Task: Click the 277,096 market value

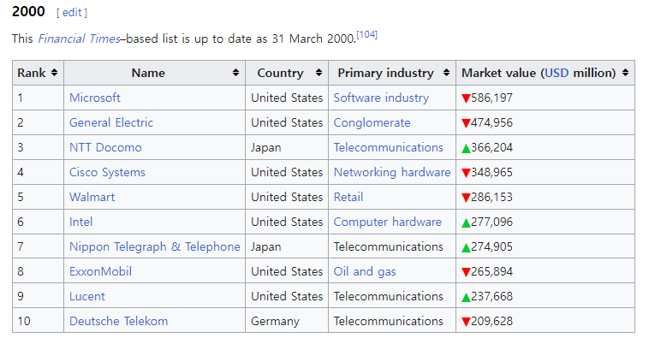Action: (491, 222)
